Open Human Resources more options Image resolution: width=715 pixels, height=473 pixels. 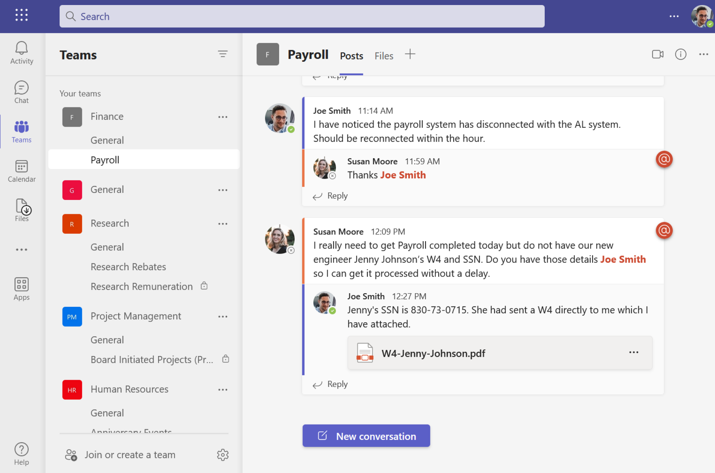click(223, 389)
